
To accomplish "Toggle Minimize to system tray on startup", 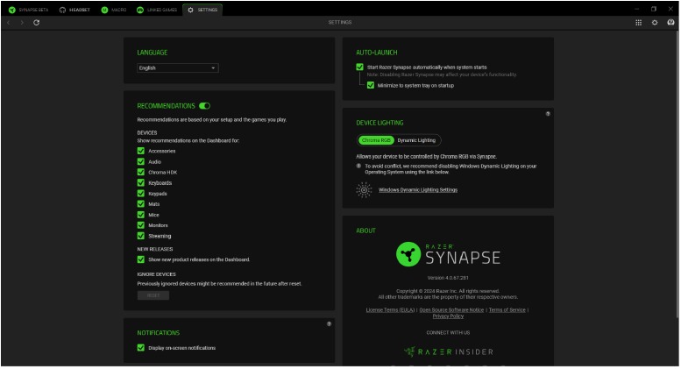I will coord(371,85).
